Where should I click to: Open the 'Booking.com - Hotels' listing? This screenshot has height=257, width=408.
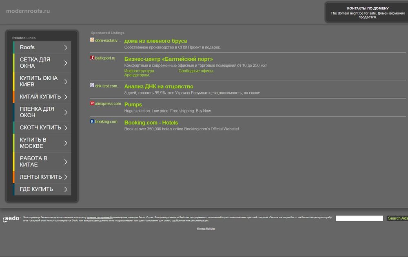click(x=151, y=123)
